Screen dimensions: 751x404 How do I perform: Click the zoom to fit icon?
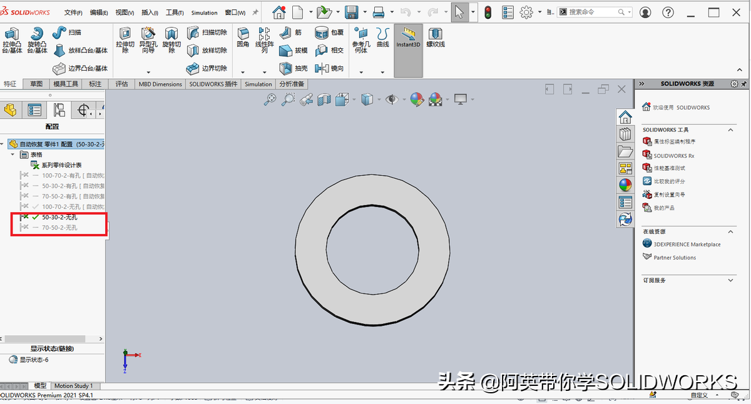tap(270, 99)
